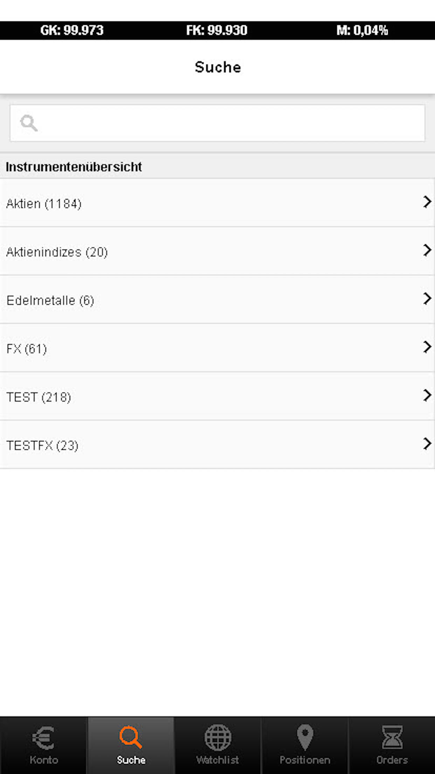The width and height of the screenshot is (435, 774).
Task: Select the FX (61) instrument group
Action: pos(27,349)
